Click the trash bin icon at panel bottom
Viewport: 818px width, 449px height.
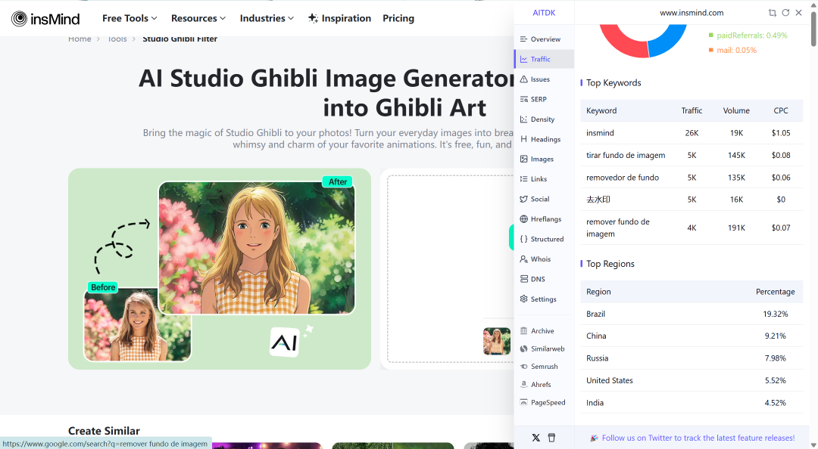click(551, 438)
